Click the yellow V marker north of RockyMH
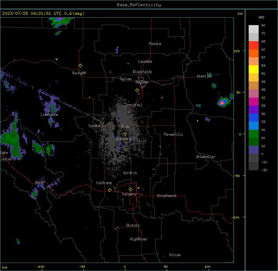The width and height of the screenshot is (278, 271). point(56,59)
